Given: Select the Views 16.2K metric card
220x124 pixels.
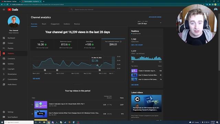Looking at the screenshot, I should (42, 44).
